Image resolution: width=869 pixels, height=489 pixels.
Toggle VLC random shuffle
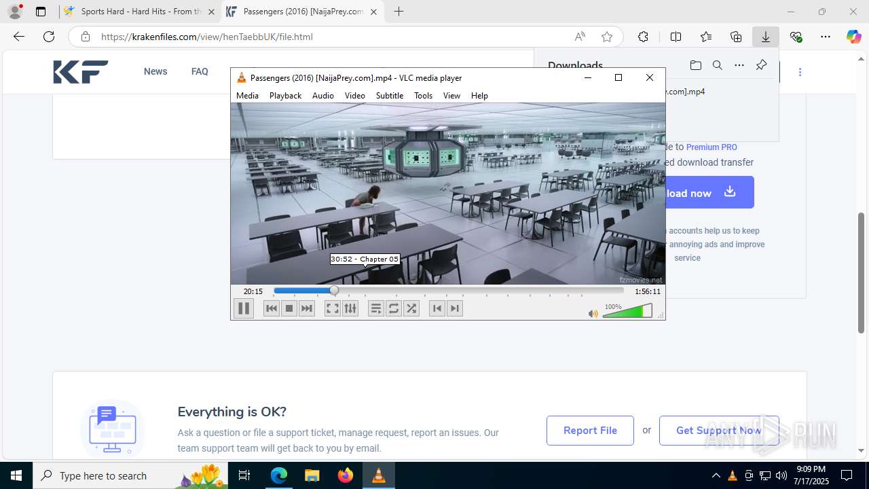point(411,308)
